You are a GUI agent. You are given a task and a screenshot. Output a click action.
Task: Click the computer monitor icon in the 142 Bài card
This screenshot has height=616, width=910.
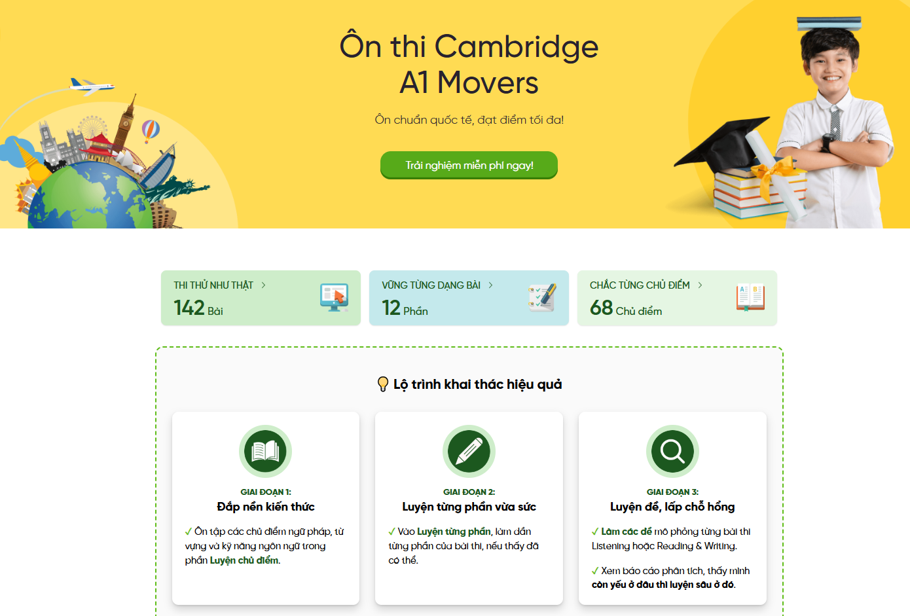335,298
